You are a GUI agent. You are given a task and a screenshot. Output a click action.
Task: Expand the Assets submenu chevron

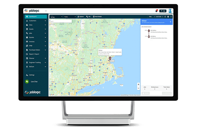point(45,29)
